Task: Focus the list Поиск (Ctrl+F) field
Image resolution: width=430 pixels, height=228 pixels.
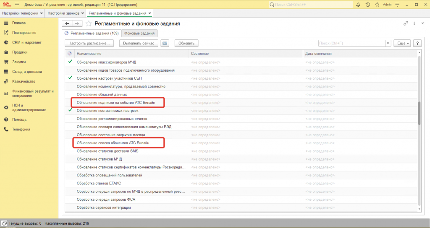Action: tap(352, 43)
